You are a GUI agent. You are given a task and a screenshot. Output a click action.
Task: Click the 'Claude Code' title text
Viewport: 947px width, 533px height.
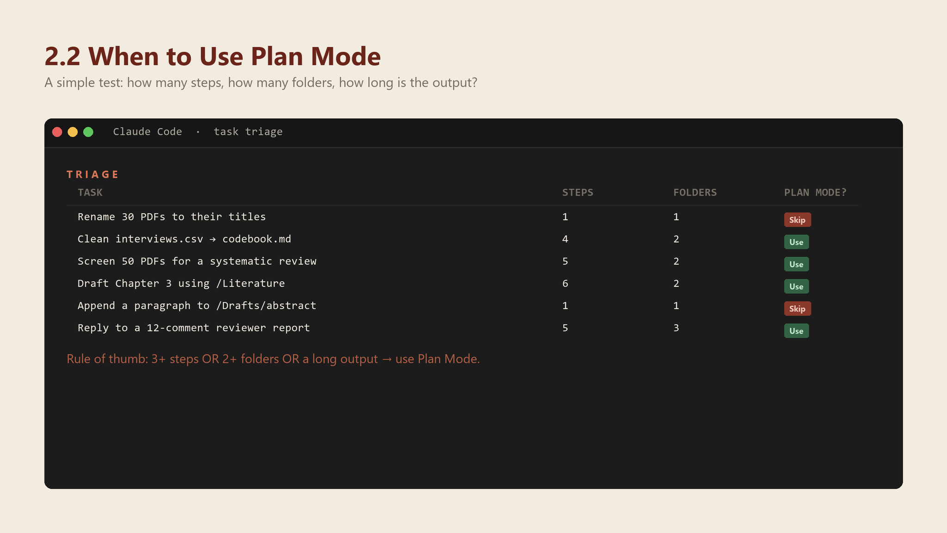[x=148, y=132]
